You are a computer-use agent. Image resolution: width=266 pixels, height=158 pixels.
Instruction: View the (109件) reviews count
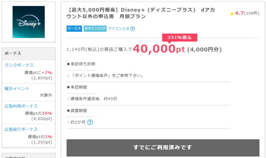[x=252, y=13]
